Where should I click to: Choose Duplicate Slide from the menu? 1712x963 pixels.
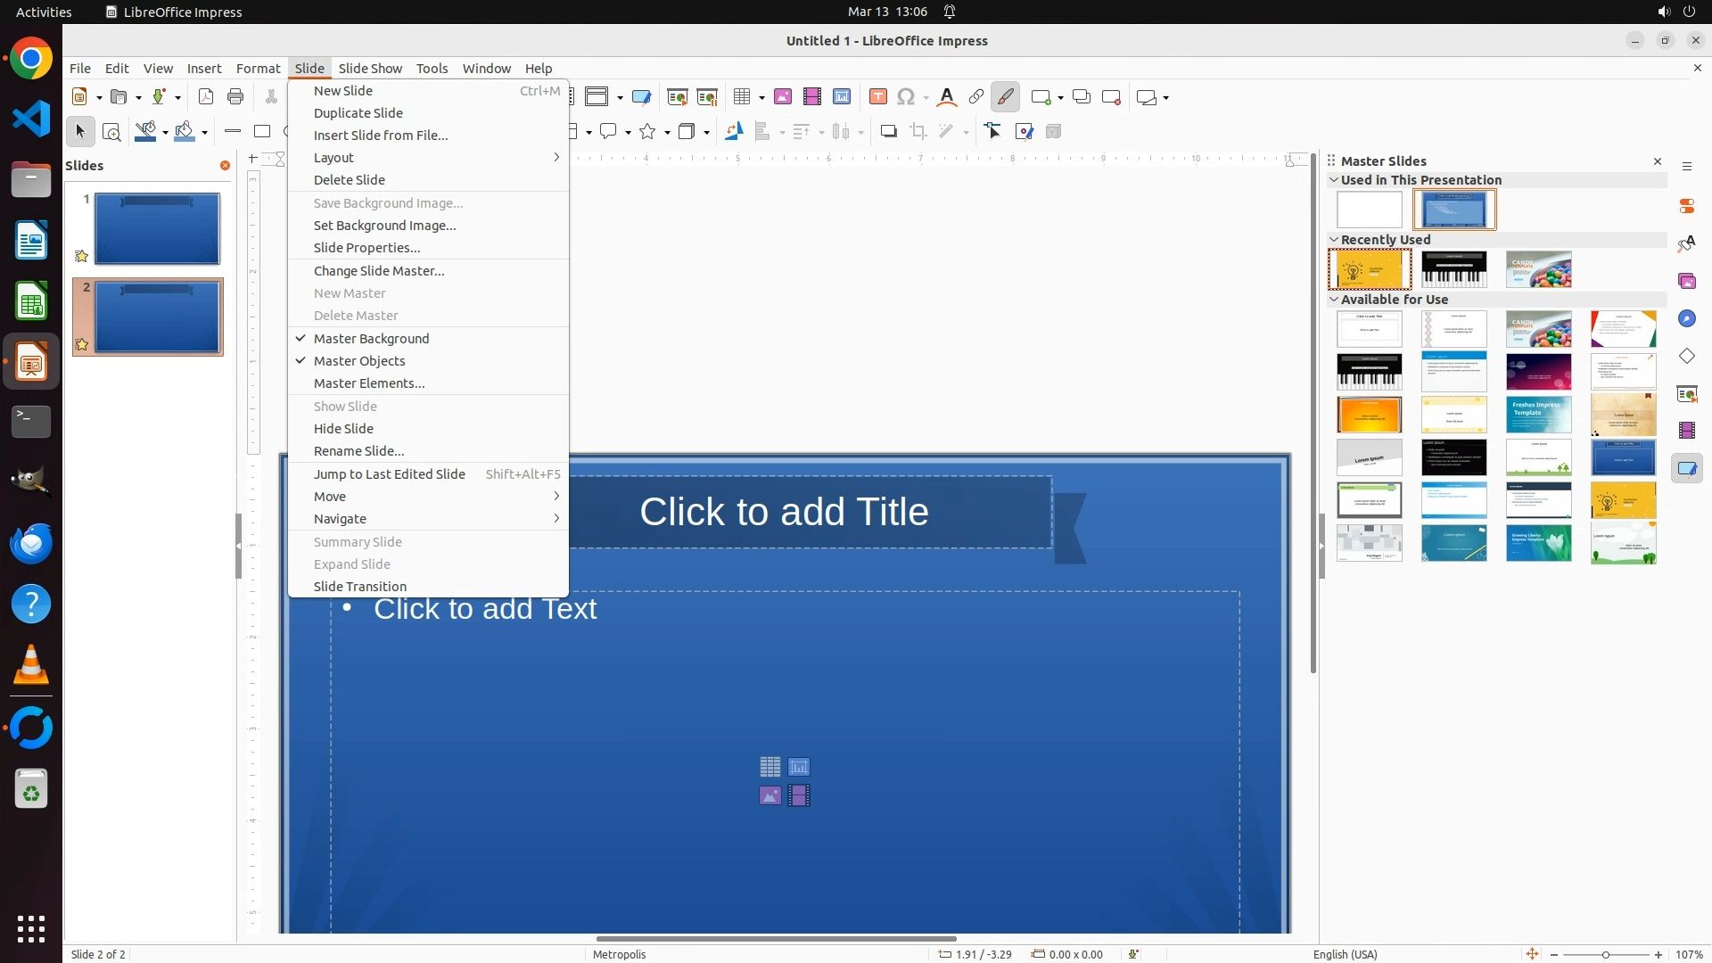pyautogui.click(x=358, y=113)
